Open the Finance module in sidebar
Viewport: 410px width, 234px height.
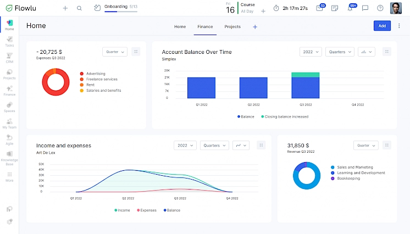click(9, 91)
